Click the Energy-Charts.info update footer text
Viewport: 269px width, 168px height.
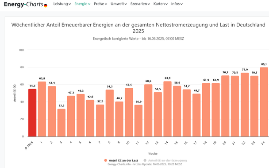pos(145,164)
